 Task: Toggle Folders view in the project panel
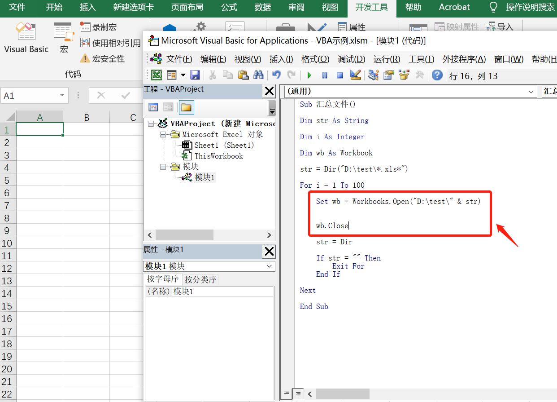pos(187,107)
